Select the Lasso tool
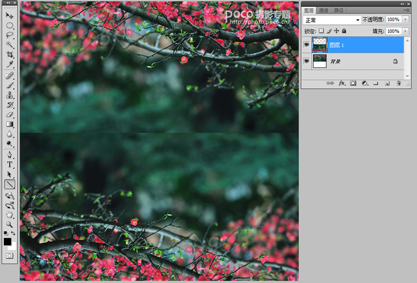 click(9, 35)
